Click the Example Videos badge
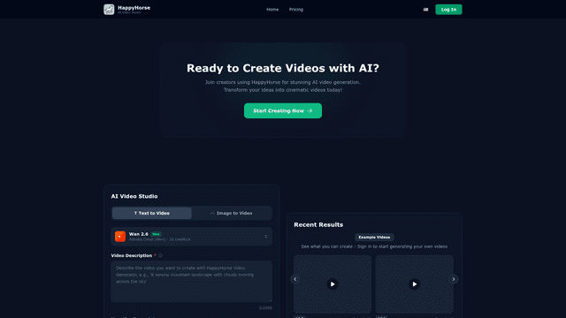566x318 pixels. (x=374, y=238)
